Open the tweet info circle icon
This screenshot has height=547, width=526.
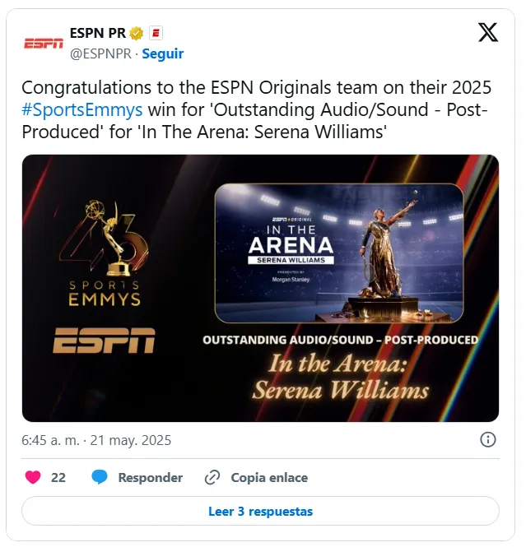[x=487, y=439]
